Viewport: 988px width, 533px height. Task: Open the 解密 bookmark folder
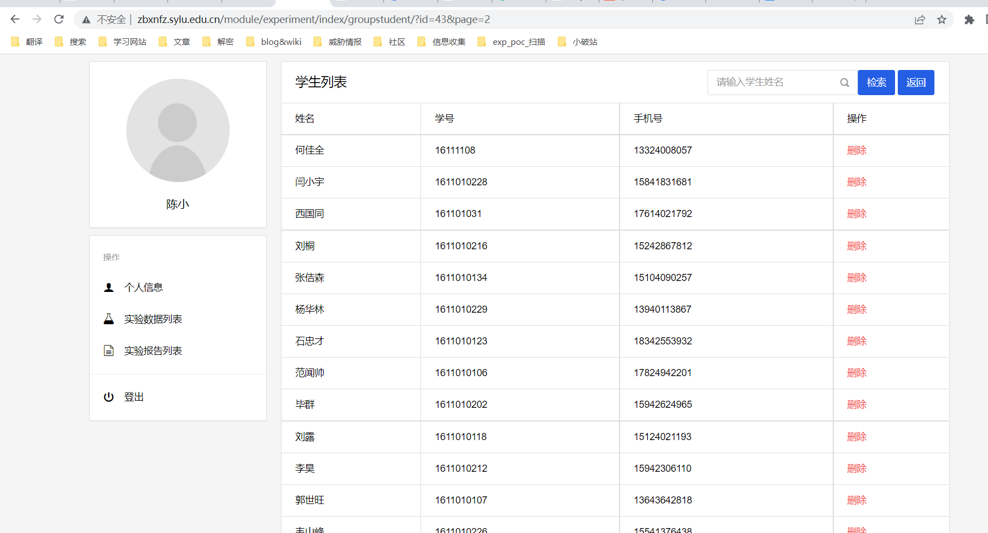(x=218, y=42)
